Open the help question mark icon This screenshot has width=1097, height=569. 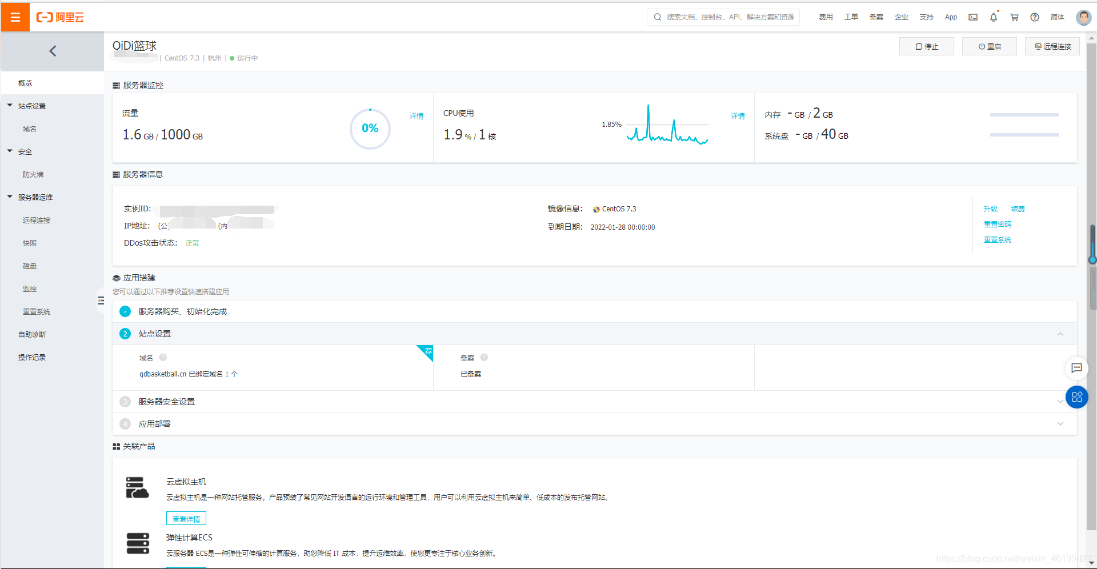pos(1035,17)
